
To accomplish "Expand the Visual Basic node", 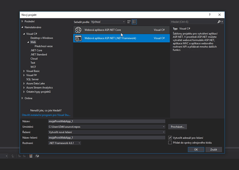I will [24, 71].
